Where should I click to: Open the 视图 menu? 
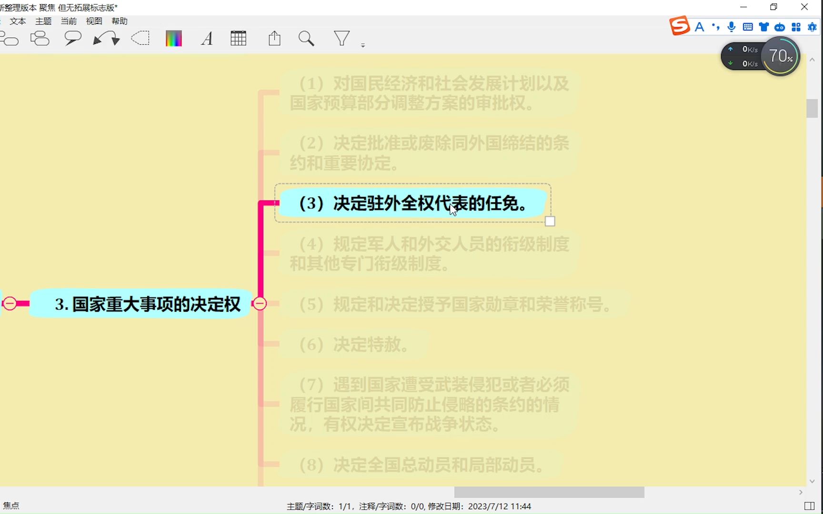point(94,21)
